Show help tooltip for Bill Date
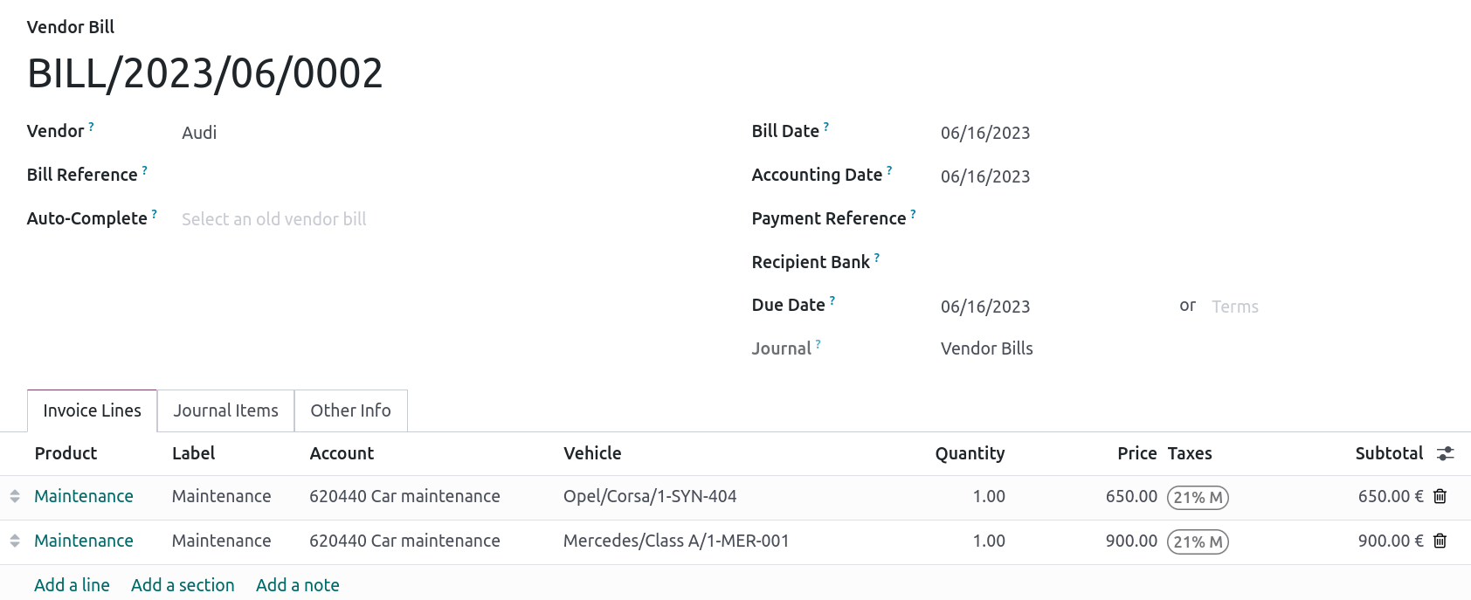The height and width of the screenshot is (600, 1471). click(x=825, y=127)
